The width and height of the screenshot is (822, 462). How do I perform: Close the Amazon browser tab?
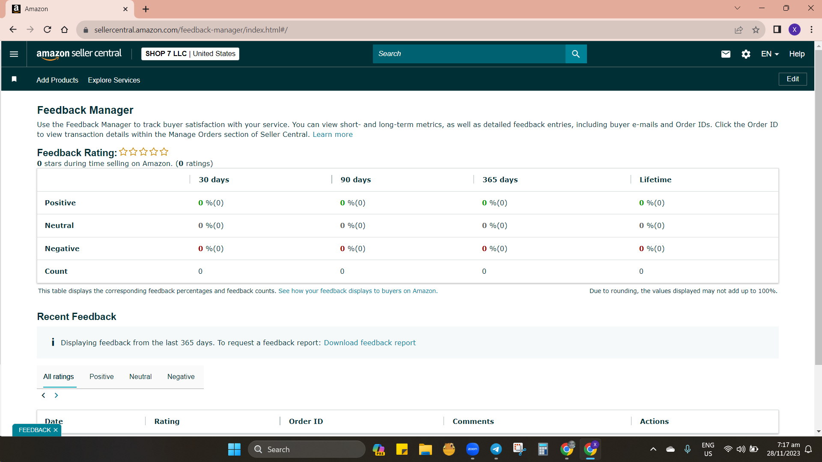pos(125,9)
